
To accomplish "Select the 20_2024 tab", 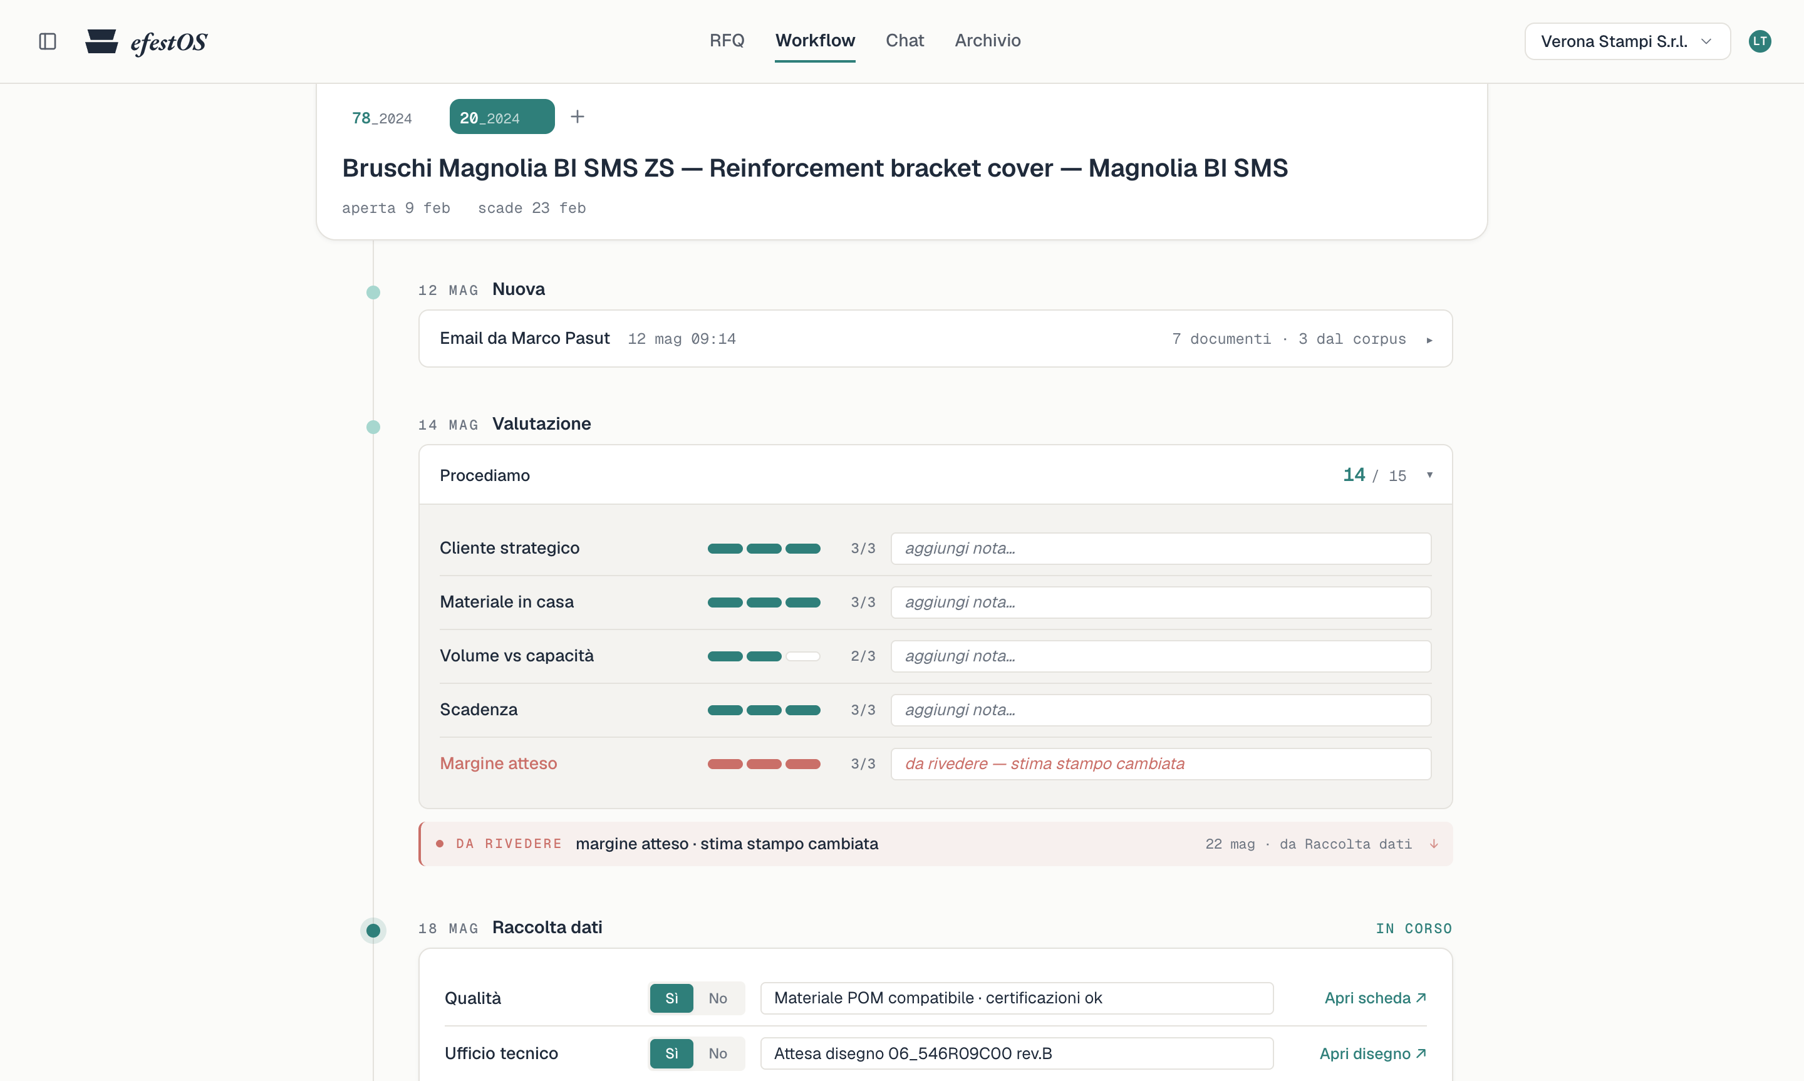I will point(501,117).
